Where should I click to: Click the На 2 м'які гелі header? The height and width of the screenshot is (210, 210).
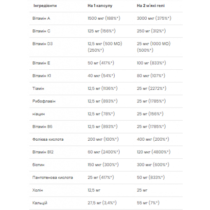coord(150,6)
